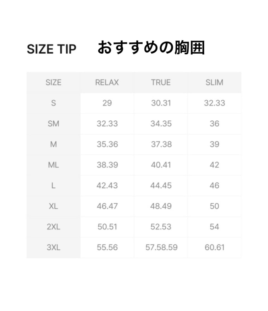Click the TRUE value 37.38 cell
Image resolution: width=268 pixels, height=311 pixels.
pos(161,144)
